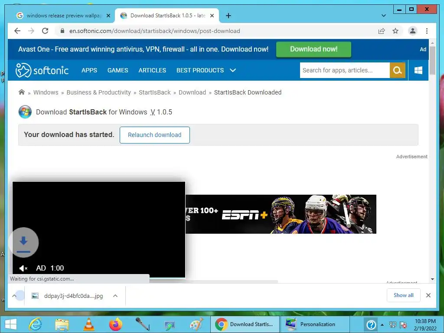Click the black video ad player

click(x=99, y=229)
